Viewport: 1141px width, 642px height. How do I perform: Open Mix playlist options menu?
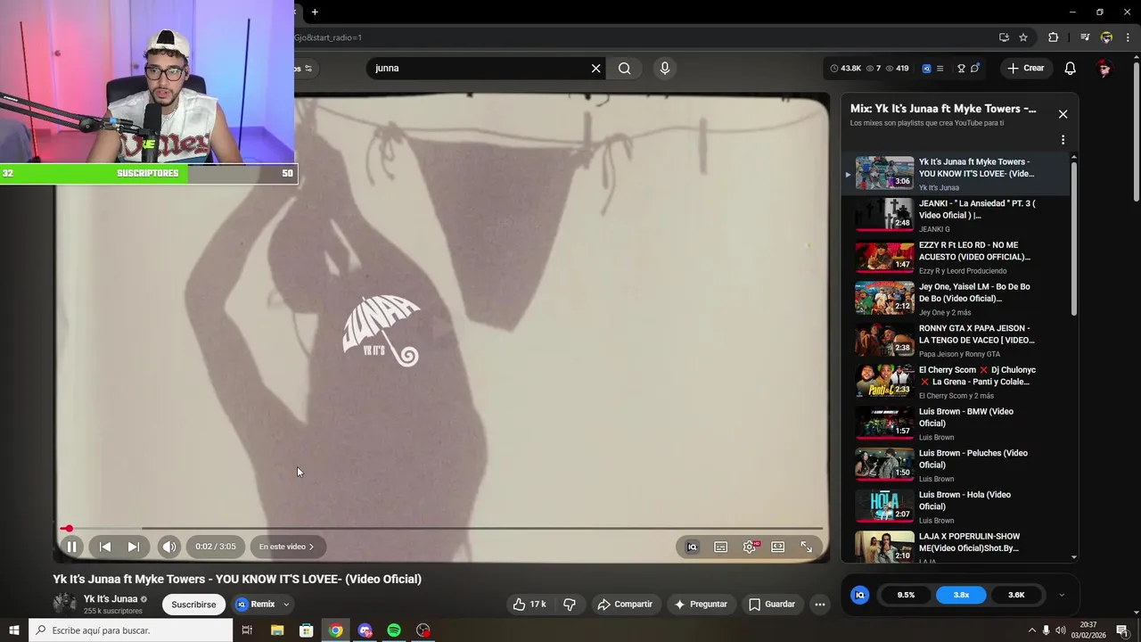pyautogui.click(x=1063, y=140)
